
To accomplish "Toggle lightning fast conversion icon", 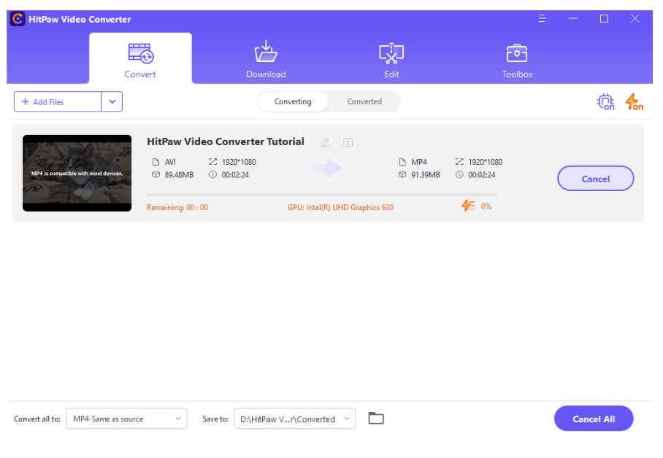I will [634, 102].
